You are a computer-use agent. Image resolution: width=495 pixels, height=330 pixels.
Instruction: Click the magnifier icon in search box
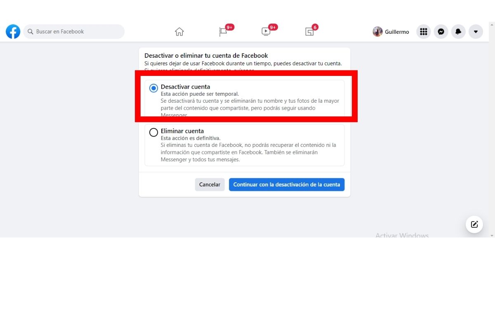pyautogui.click(x=31, y=32)
